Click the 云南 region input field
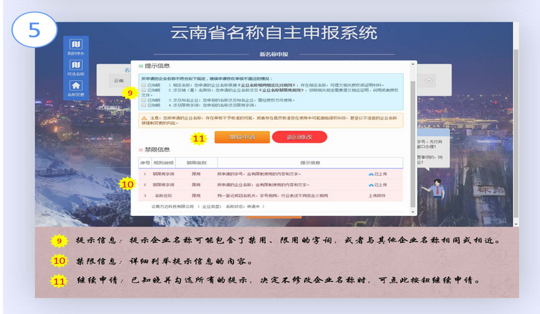 pos(118,80)
